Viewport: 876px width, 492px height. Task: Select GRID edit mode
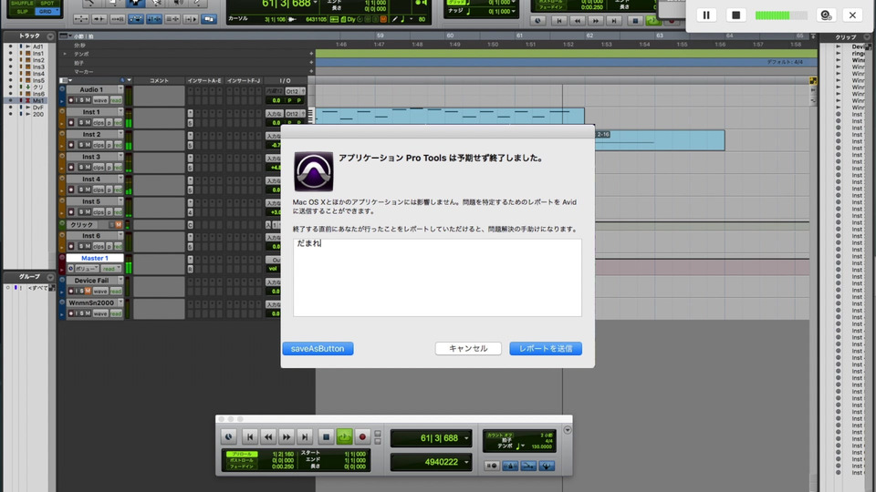[47, 11]
